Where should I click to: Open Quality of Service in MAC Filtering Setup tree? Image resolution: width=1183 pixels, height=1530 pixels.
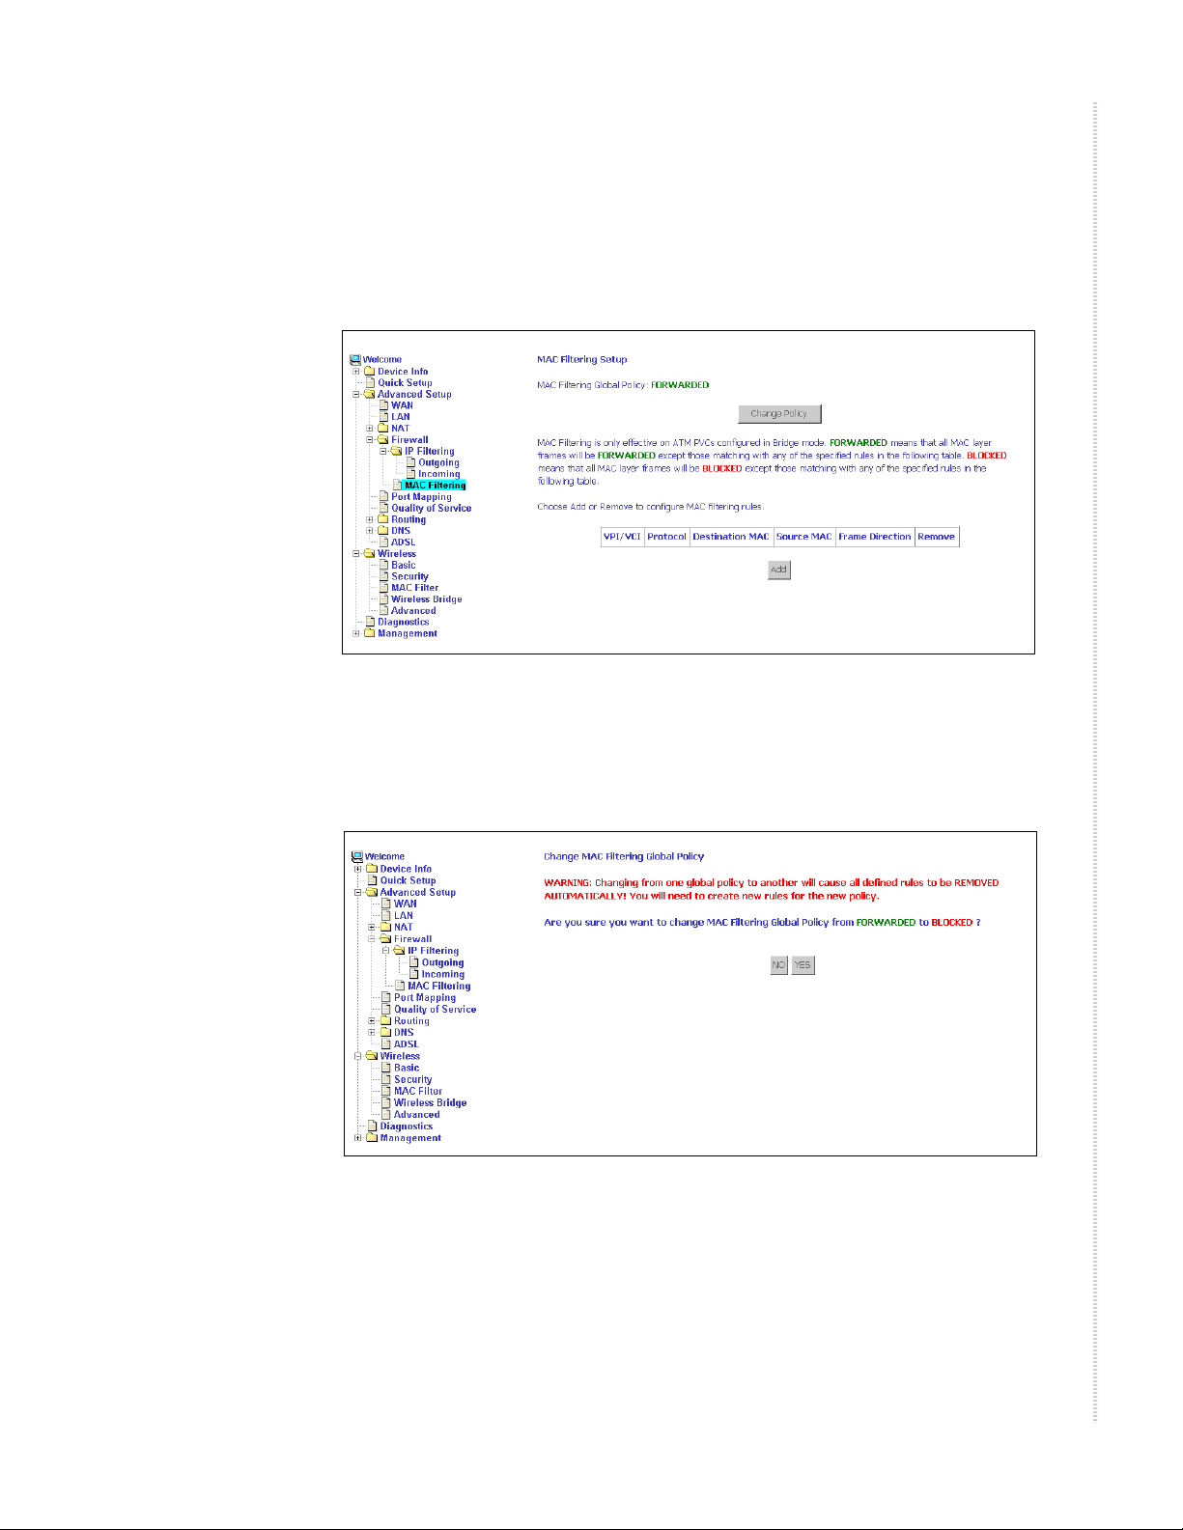(x=431, y=508)
